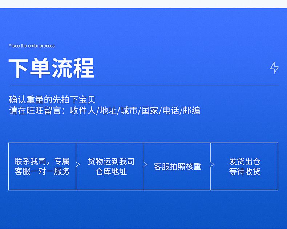Select the '下单流程' heading
The image size is (287, 229).
point(51,68)
